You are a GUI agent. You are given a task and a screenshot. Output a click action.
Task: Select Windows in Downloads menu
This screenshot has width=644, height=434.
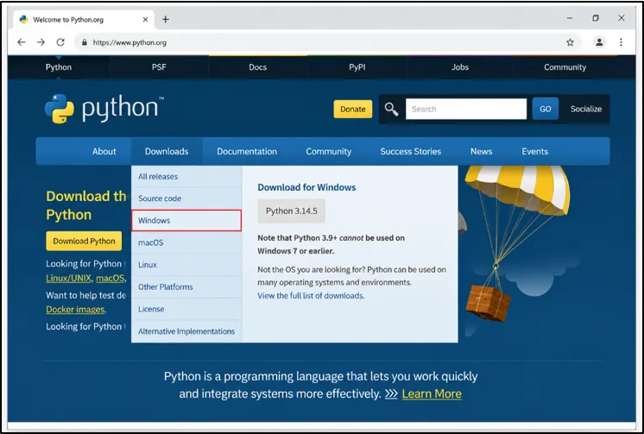[186, 221]
